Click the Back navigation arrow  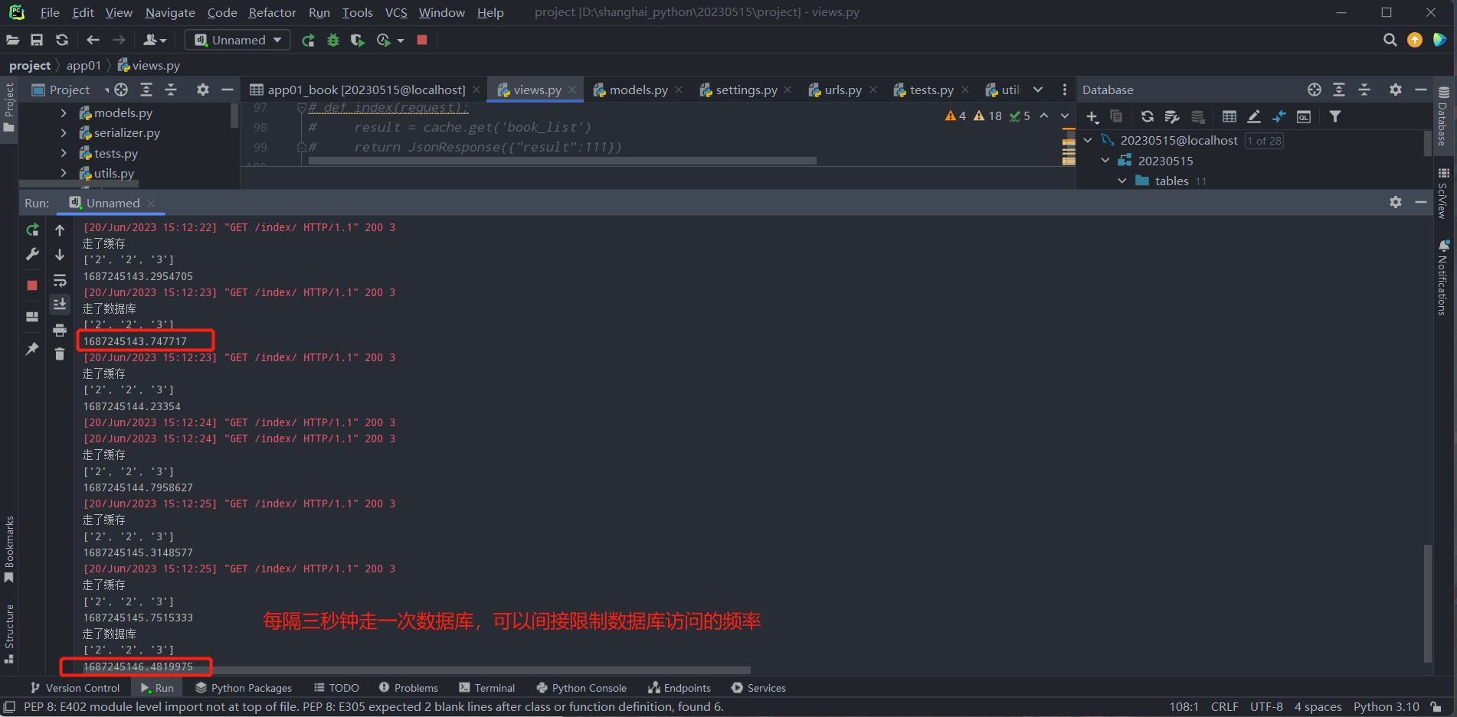pos(93,40)
